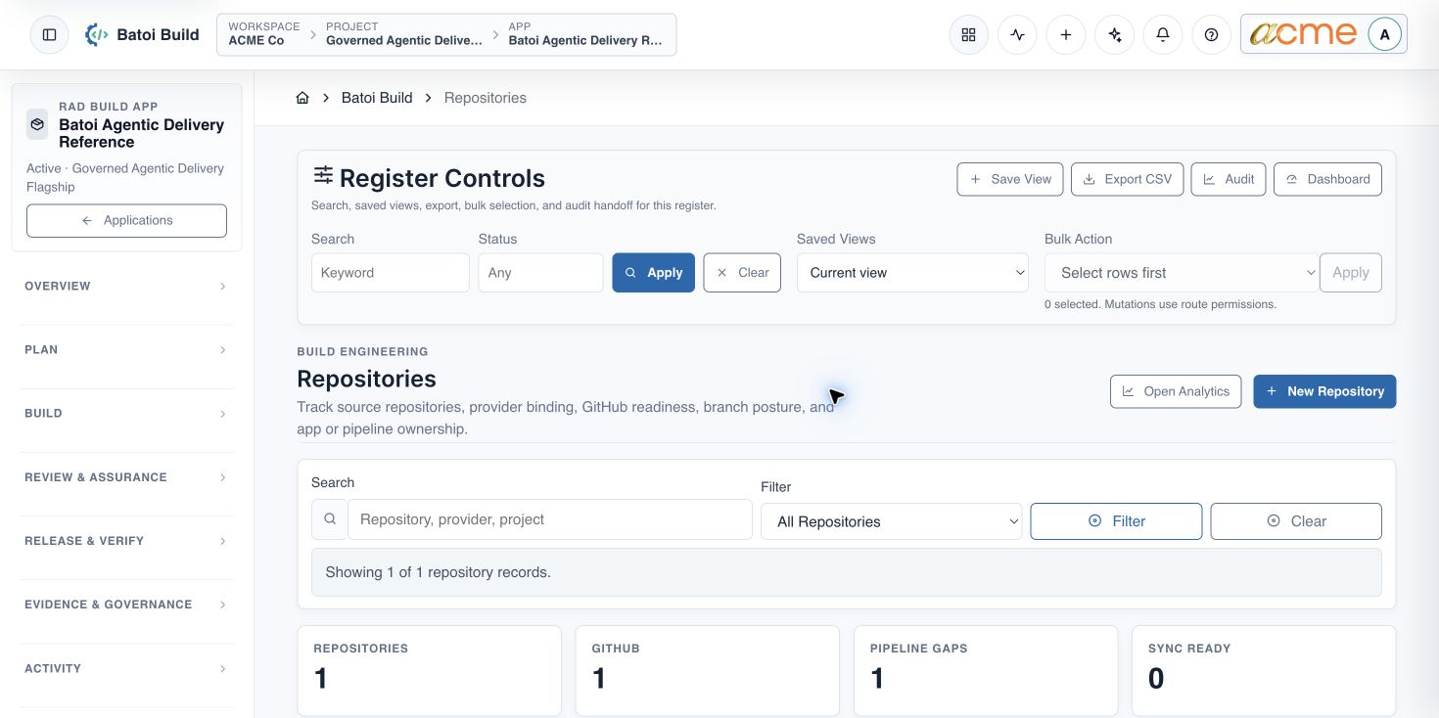
Task: Click the SYNC READY count card
Action: [x=1264, y=671]
